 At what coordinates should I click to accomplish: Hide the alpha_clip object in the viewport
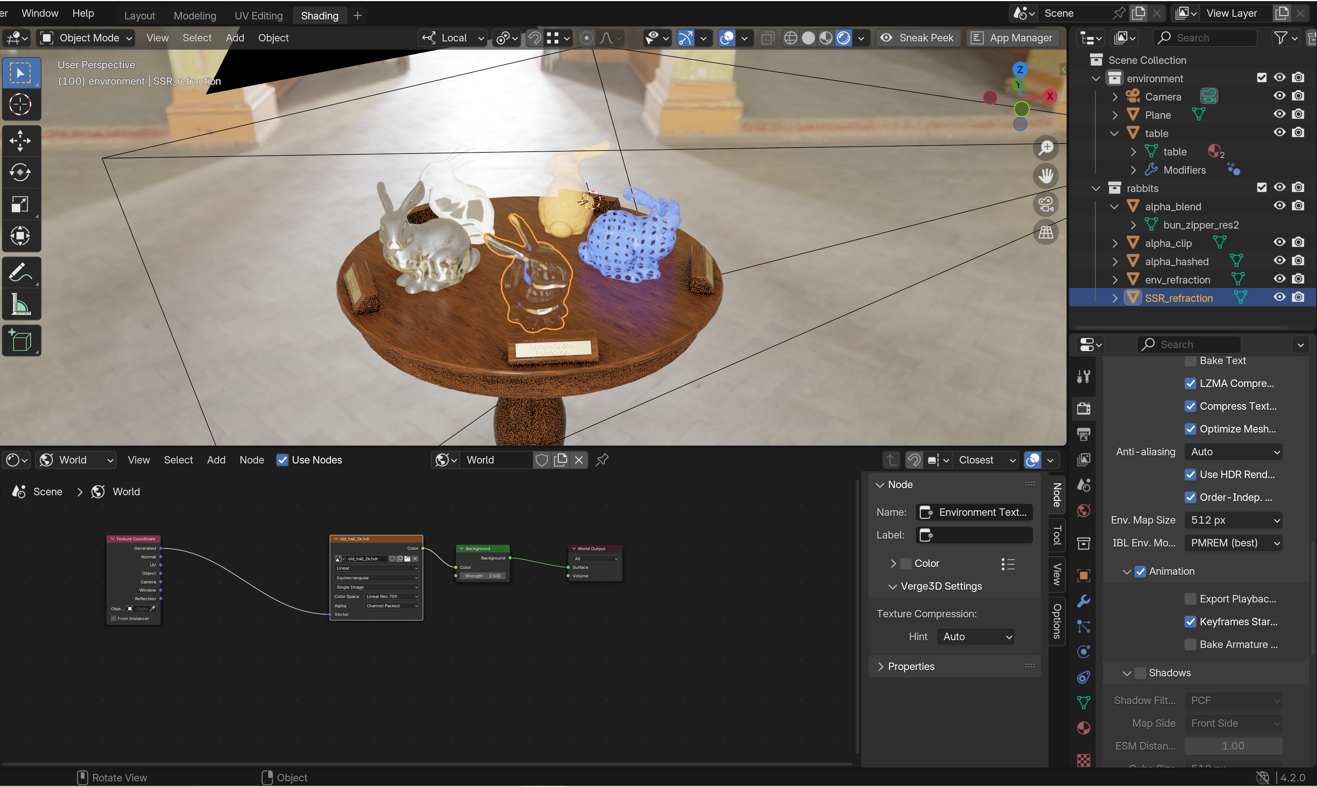1279,242
